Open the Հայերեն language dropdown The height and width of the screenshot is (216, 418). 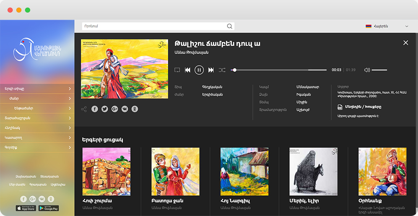pyautogui.click(x=387, y=26)
